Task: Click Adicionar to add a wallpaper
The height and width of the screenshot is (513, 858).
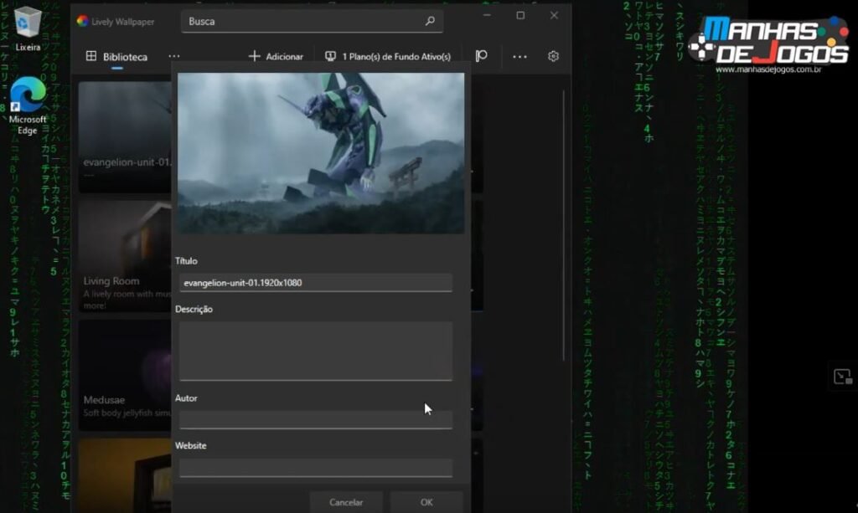Action: pos(276,56)
